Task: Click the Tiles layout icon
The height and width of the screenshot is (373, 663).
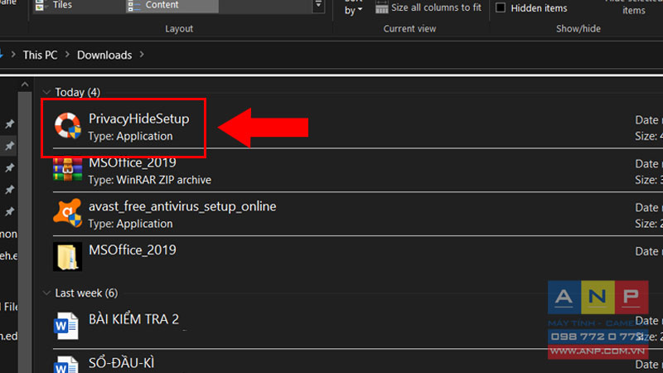Action: click(x=40, y=6)
